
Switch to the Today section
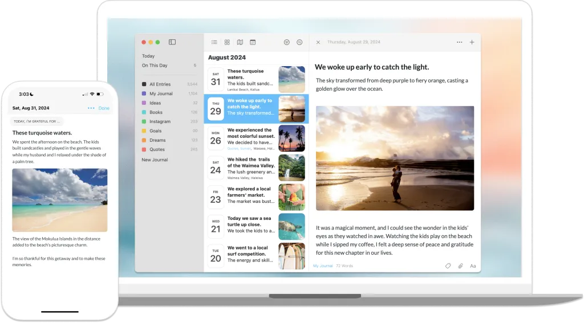click(148, 56)
